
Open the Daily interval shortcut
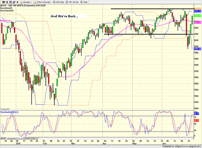[x=84, y=2]
